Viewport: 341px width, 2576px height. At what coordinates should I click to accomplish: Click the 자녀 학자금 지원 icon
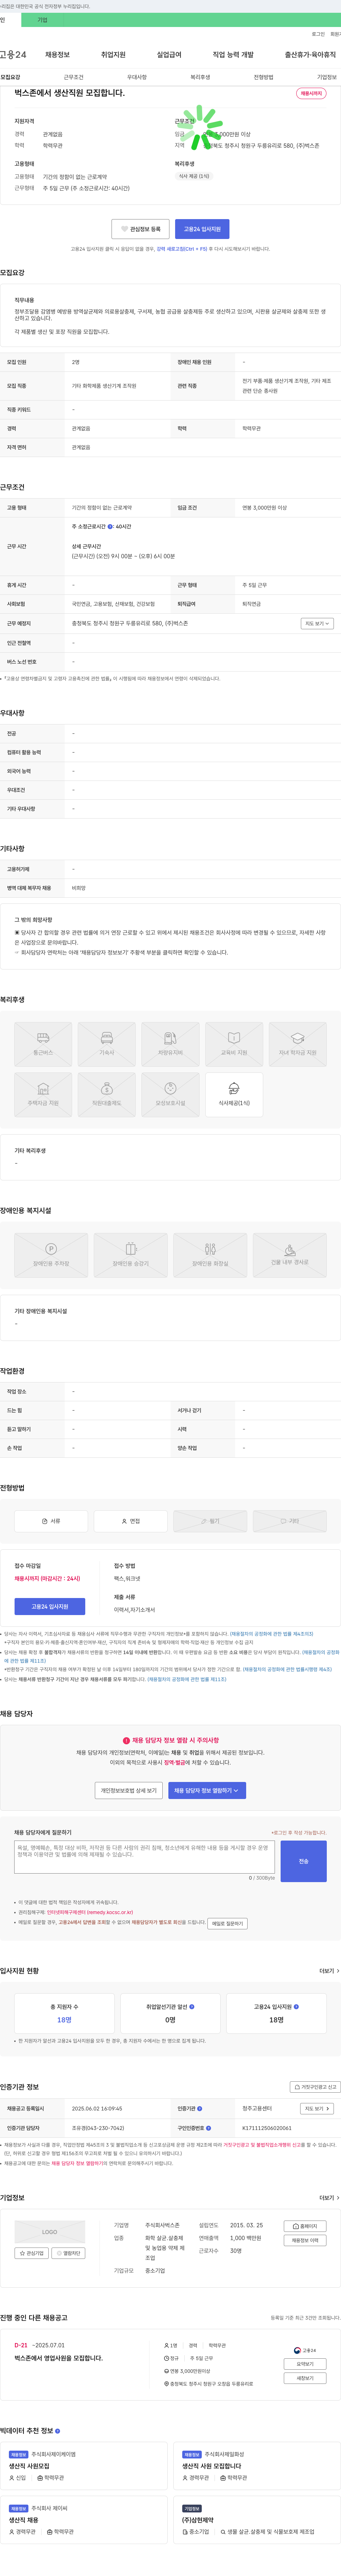pyautogui.click(x=298, y=1044)
